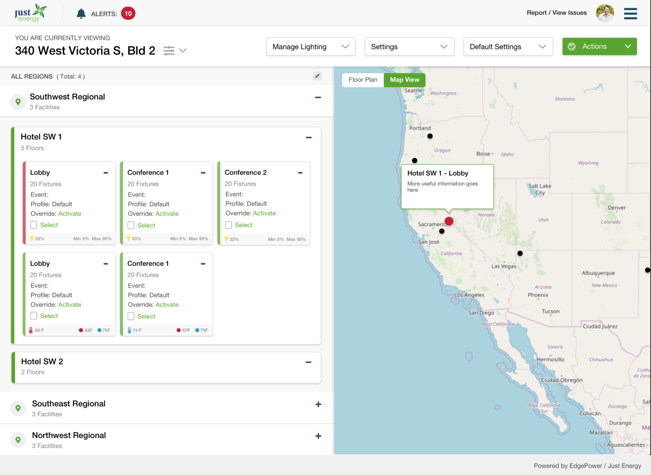Open the green Actions button
Screen dimensions: 651x475
[599, 46]
